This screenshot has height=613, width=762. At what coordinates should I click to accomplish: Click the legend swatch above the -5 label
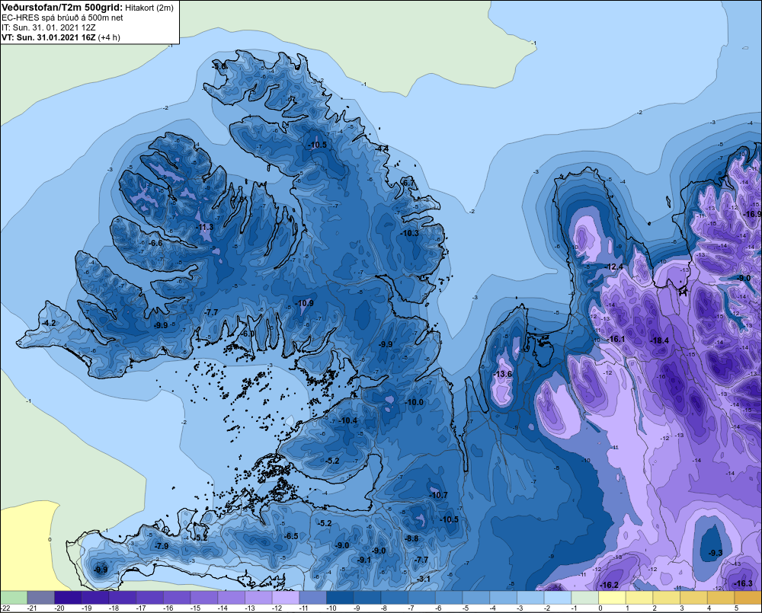pyautogui.click(x=476, y=598)
